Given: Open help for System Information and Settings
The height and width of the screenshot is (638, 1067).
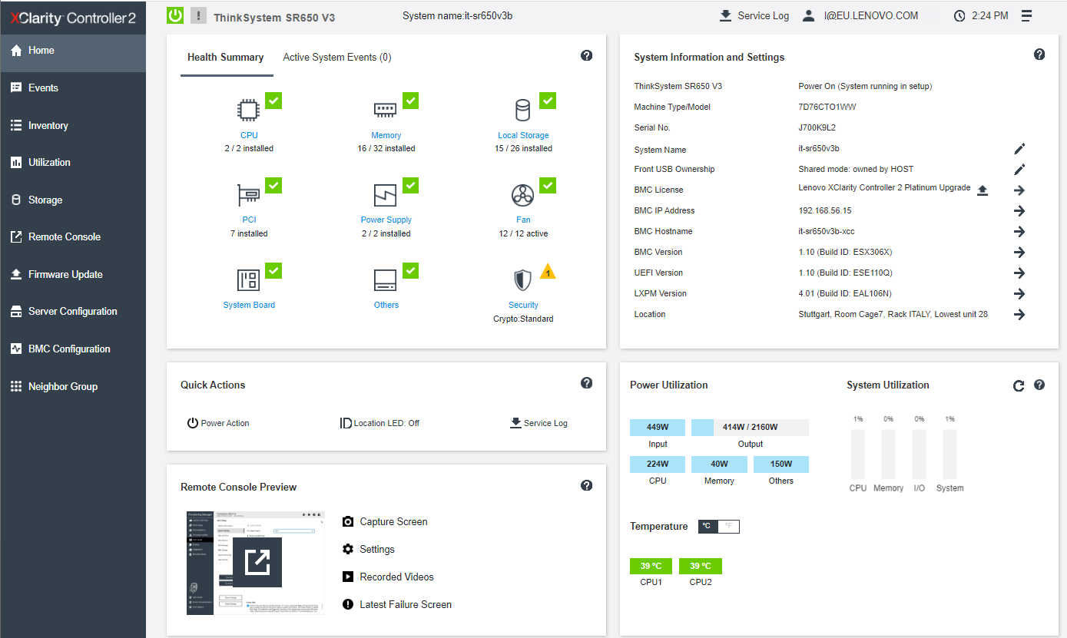Looking at the screenshot, I should [x=1039, y=55].
